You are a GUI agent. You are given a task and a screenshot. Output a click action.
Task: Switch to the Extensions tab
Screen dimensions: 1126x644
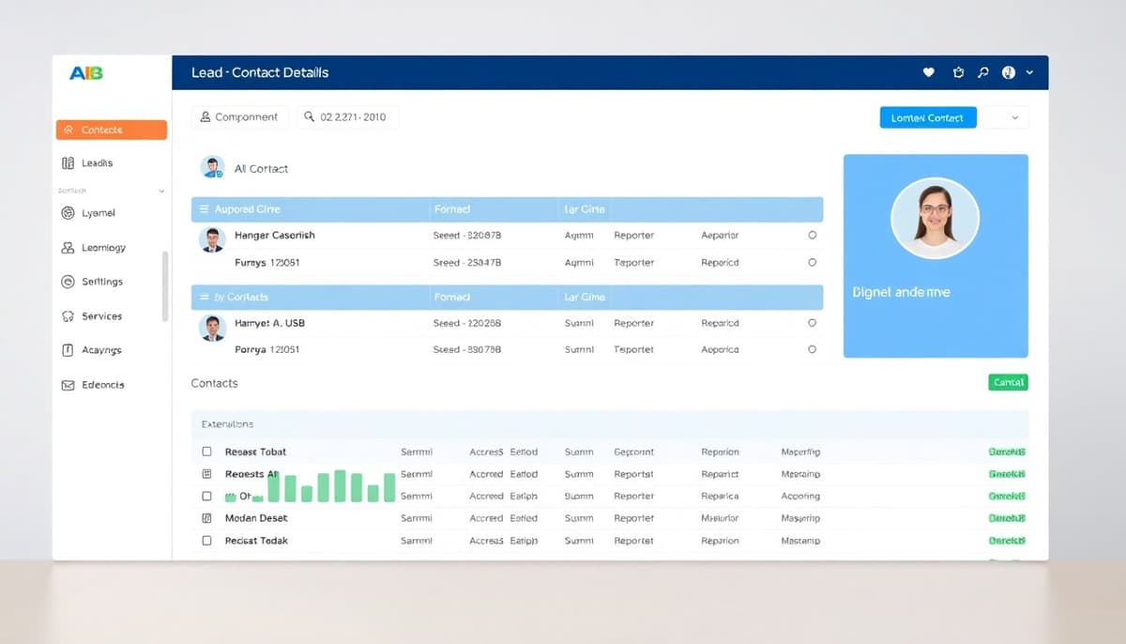click(226, 423)
